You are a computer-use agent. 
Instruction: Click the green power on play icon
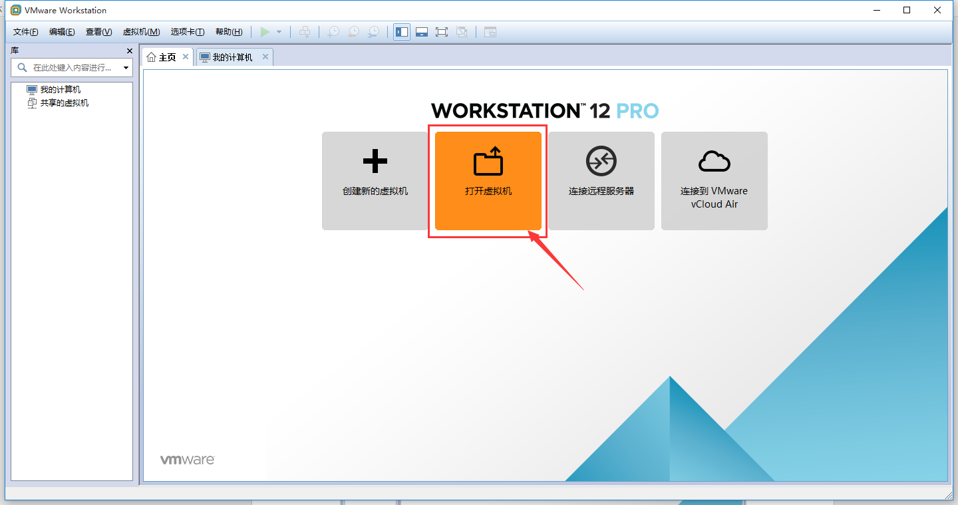pos(265,32)
